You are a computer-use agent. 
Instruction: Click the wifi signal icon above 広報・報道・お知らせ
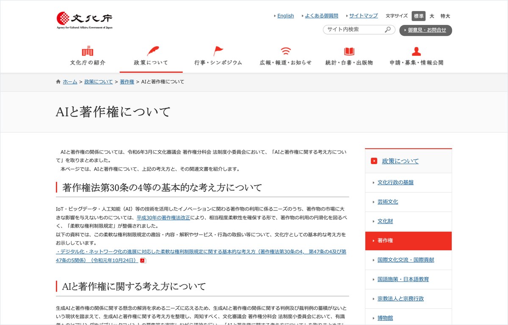(286, 51)
